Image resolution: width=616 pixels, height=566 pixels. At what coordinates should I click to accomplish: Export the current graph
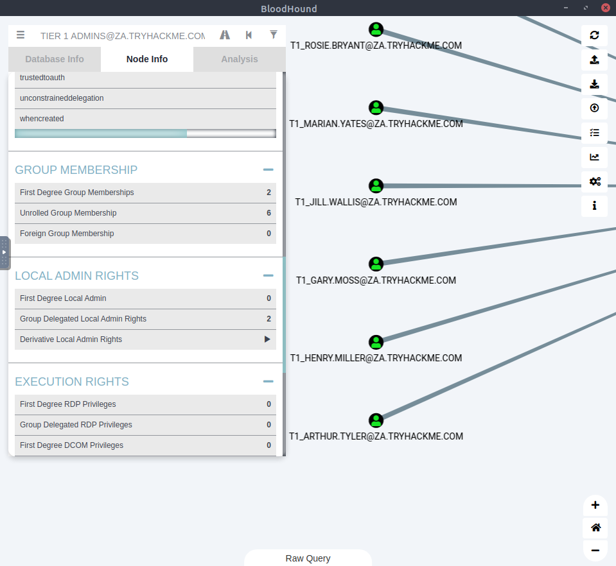[595, 84]
